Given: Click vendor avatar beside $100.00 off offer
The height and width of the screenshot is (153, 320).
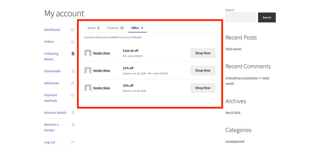Looking at the screenshot, I should 88,53.
